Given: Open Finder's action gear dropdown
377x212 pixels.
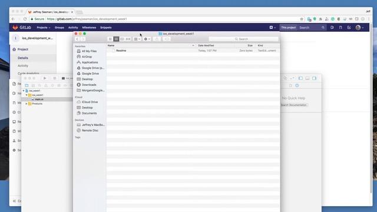Looking at the screenshot, I should coord(147,39).
